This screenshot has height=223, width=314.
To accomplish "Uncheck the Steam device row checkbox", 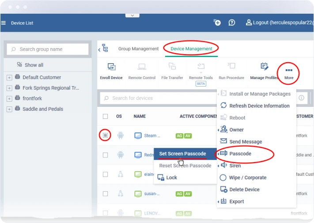I will tap(105, 136).
